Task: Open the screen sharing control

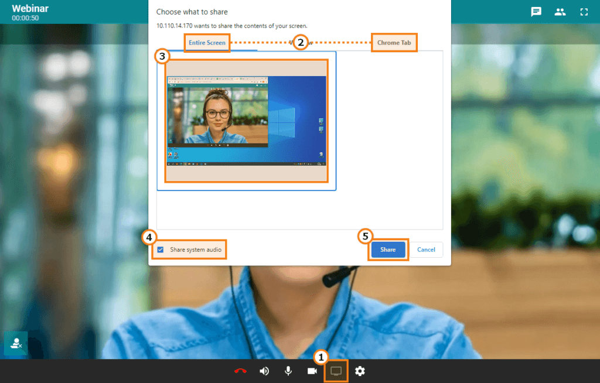Action: [336, 371]
